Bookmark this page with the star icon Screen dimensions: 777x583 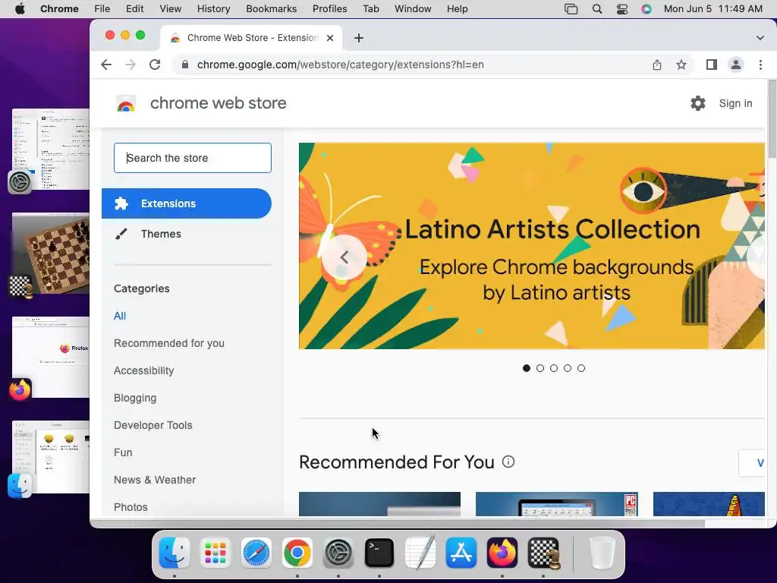(x=681, y=65)
